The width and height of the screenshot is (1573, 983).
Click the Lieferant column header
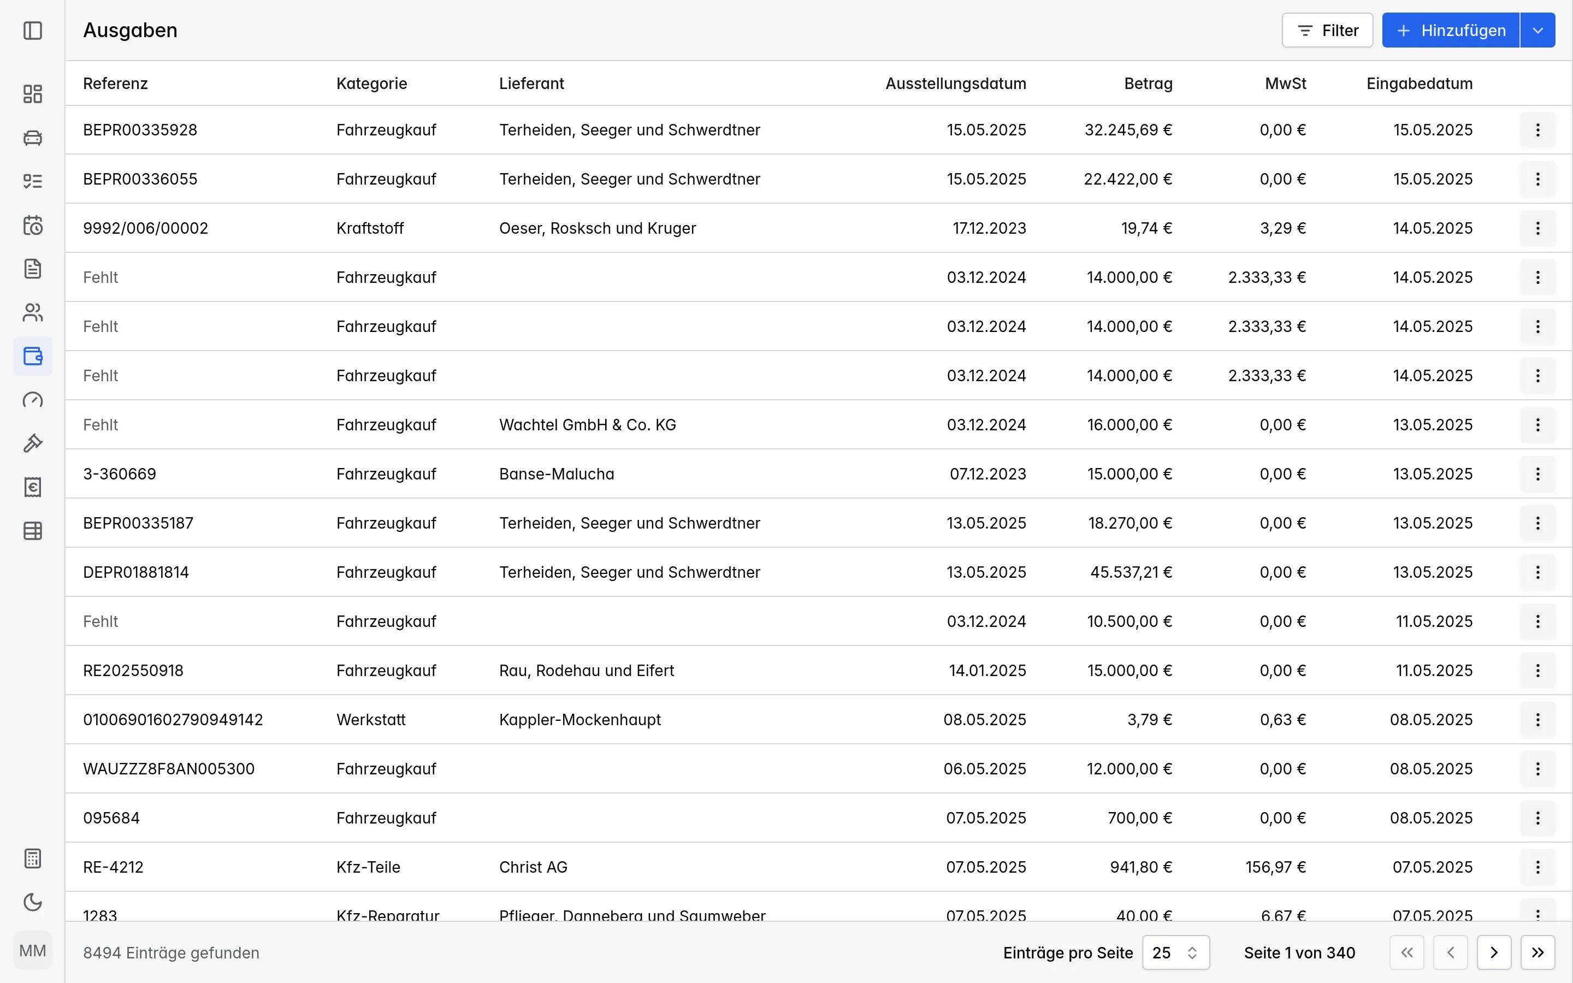(x=531, y=84)
